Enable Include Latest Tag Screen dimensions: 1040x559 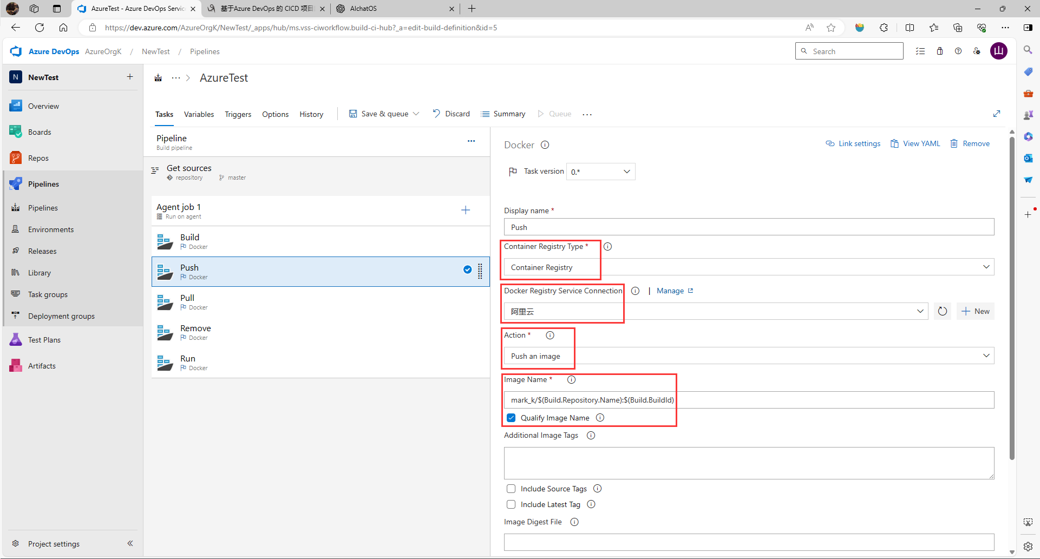pos(511,504)
